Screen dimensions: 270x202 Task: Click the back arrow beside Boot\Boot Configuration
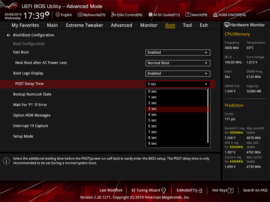[8, 35]
